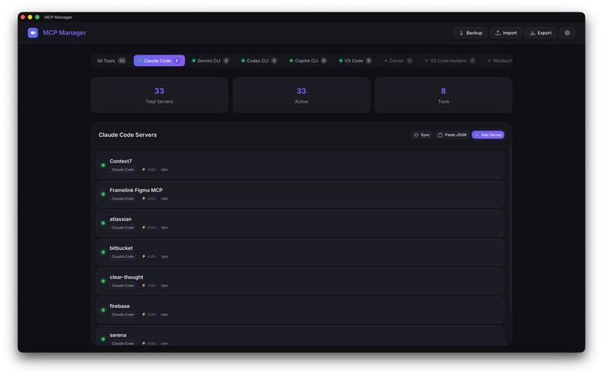Click the lightning icon on Framelink Figma row
The height and width of the screenshot is (376, 603).
tap(144, 199)
